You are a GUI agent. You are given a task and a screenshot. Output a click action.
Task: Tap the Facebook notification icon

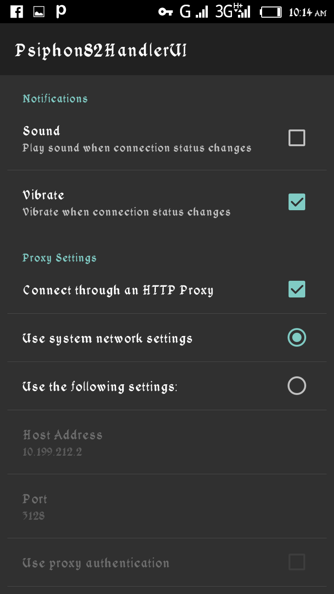click(17, 12)
